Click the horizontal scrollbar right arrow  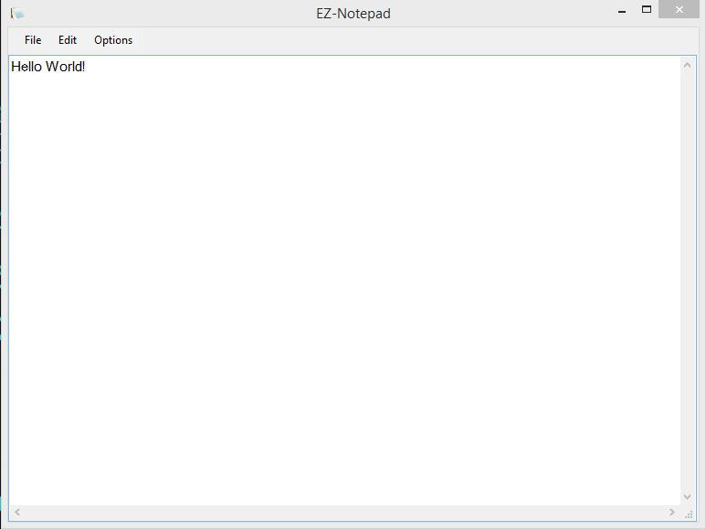click(672, 513)
